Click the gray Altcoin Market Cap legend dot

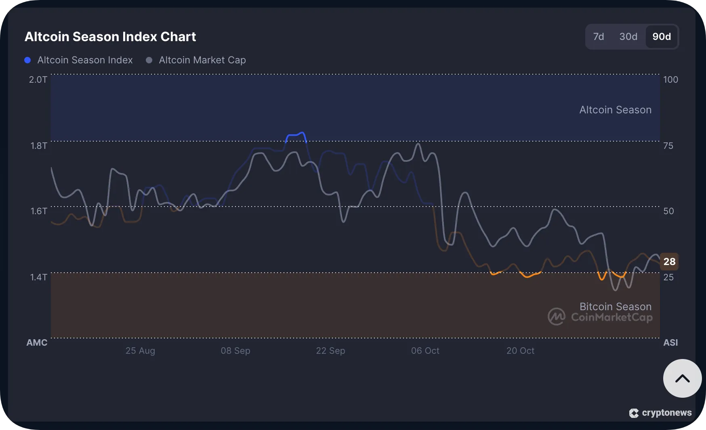(149, 60)
